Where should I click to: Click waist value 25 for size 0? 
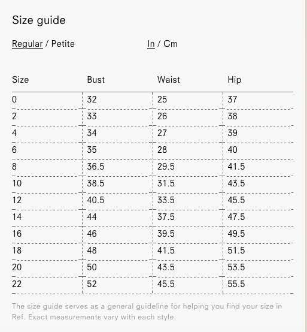(x=162, y=99)
